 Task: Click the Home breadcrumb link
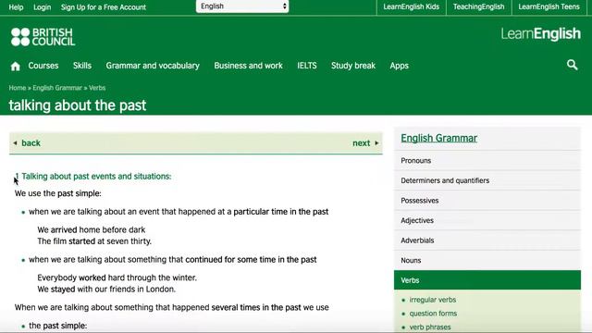(x=18, y=88)
